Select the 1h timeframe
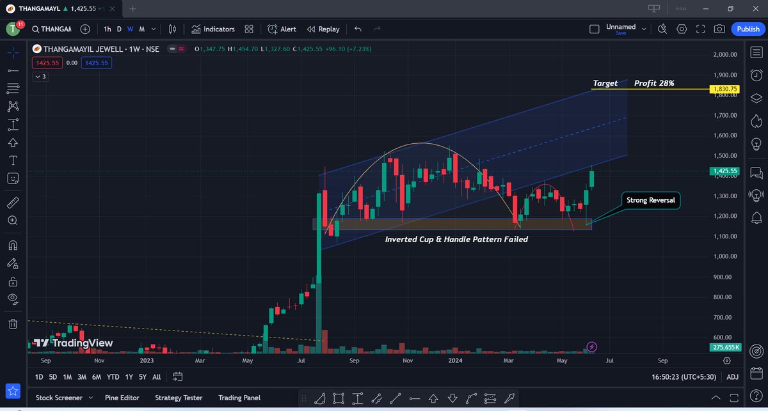768x411 pixels. click(107, 29)
